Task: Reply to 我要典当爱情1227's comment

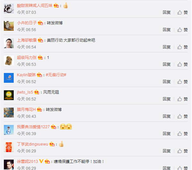Action: [166, 134]
